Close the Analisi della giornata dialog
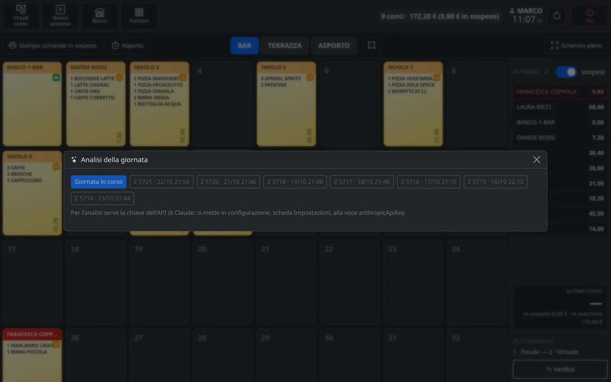The width and height of the screenshot is (611, 382). coord(537,160)
